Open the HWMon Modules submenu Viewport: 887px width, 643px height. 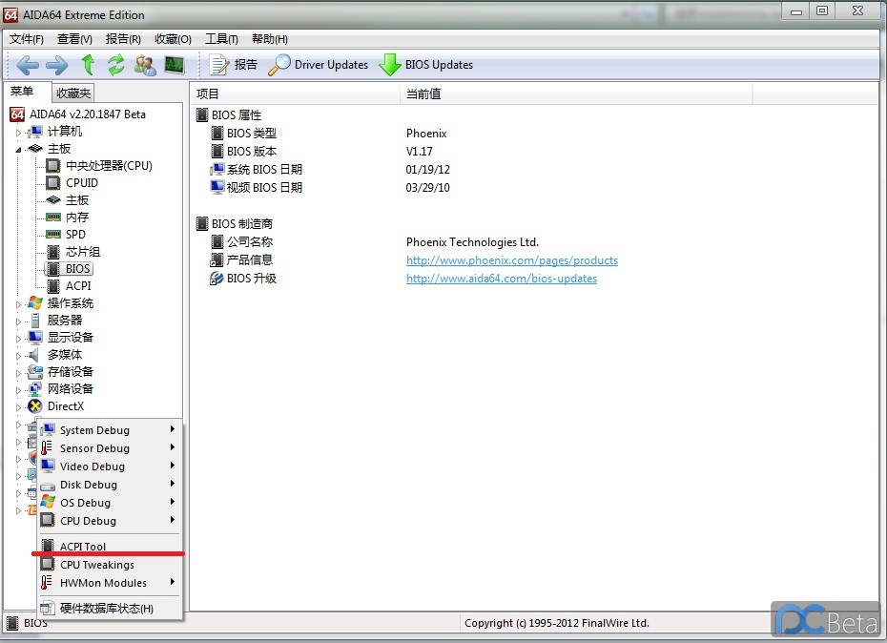point(110,583)
